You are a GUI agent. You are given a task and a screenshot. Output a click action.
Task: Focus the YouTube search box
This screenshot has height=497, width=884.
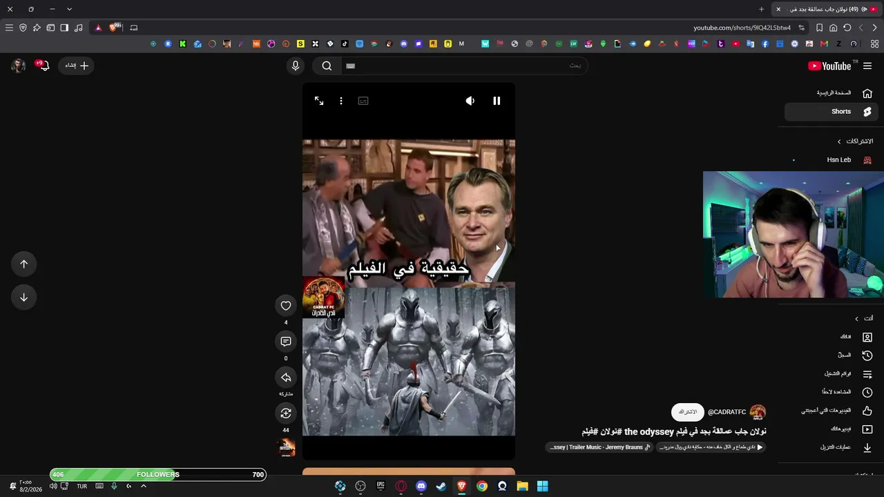(x=464, y=66)
